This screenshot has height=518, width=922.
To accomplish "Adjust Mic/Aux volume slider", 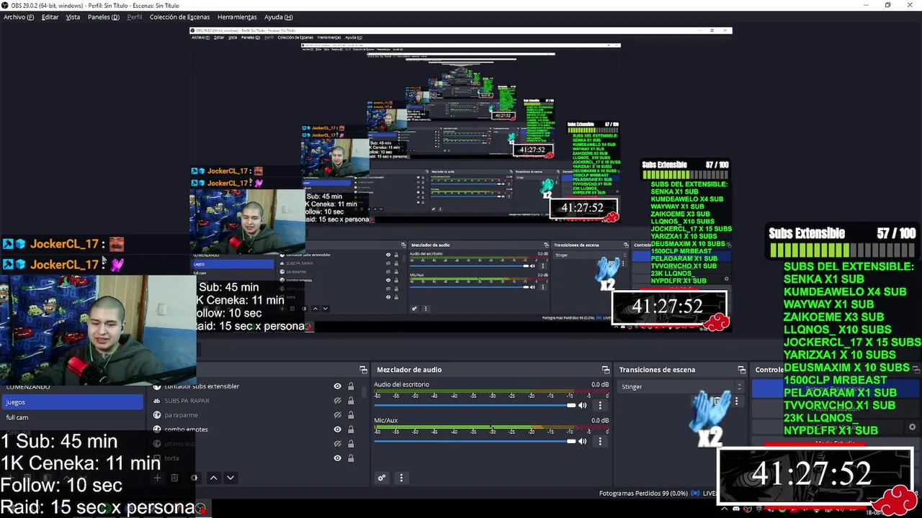I will [x=475, y=442].
